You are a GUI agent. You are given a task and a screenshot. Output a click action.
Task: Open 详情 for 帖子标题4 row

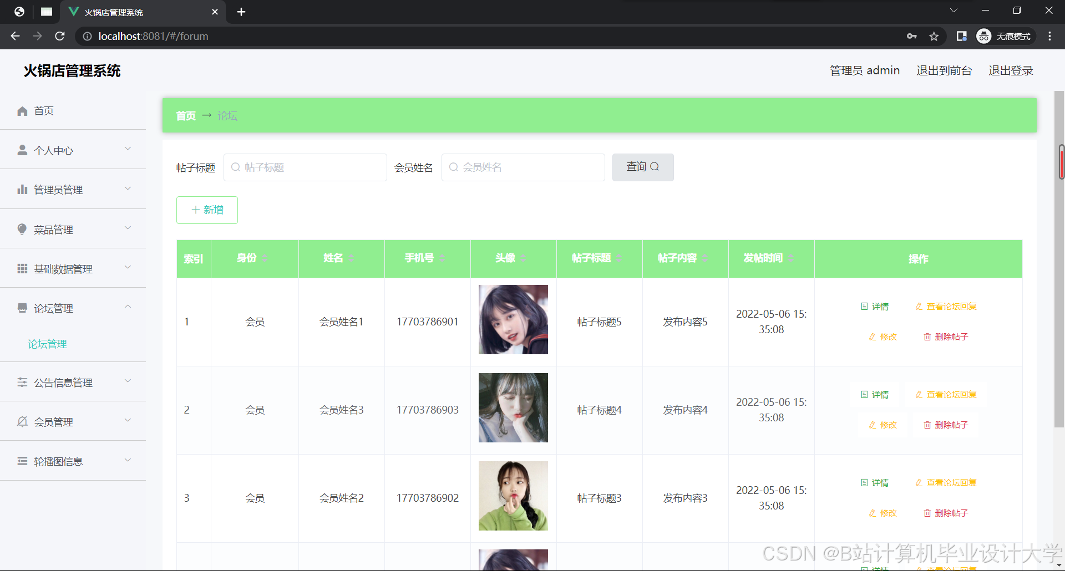click(x=875, y=394)
